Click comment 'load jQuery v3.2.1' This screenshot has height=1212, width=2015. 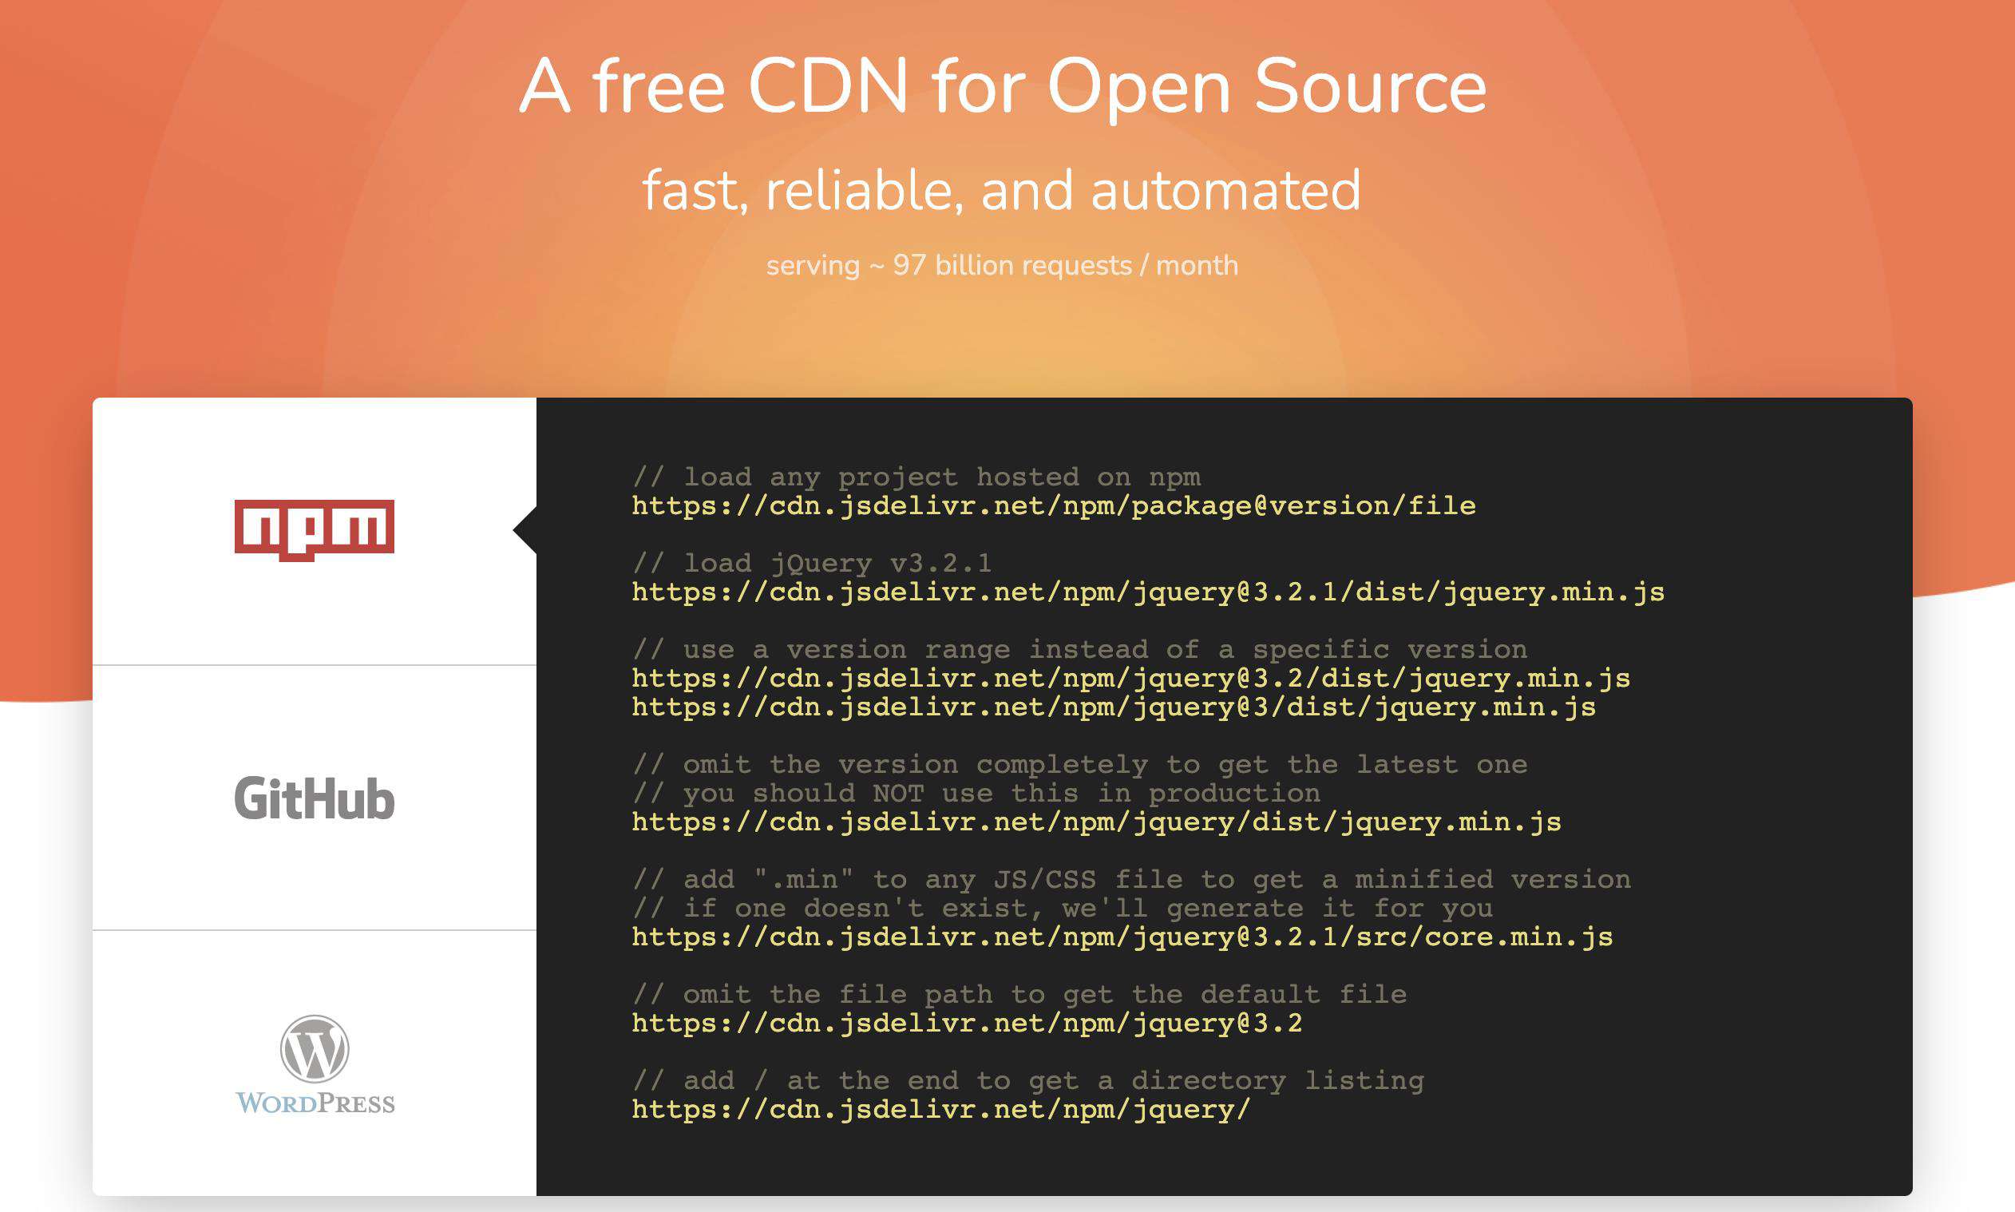click(813, 564)
